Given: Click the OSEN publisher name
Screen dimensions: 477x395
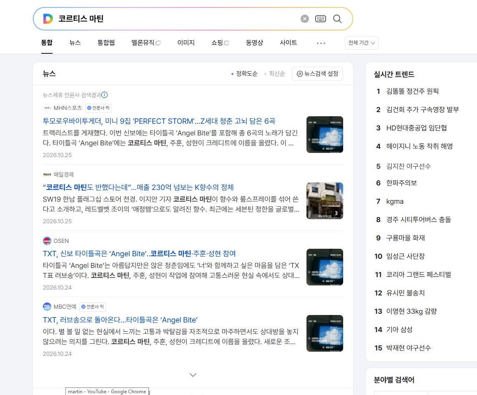Looking at the screenshot, I should coord(61,241).
